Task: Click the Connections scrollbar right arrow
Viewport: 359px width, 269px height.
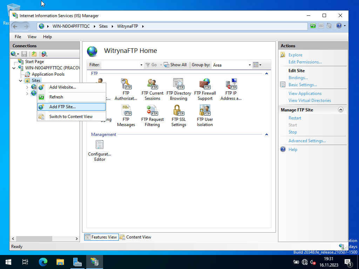Action: coord(77,239)
